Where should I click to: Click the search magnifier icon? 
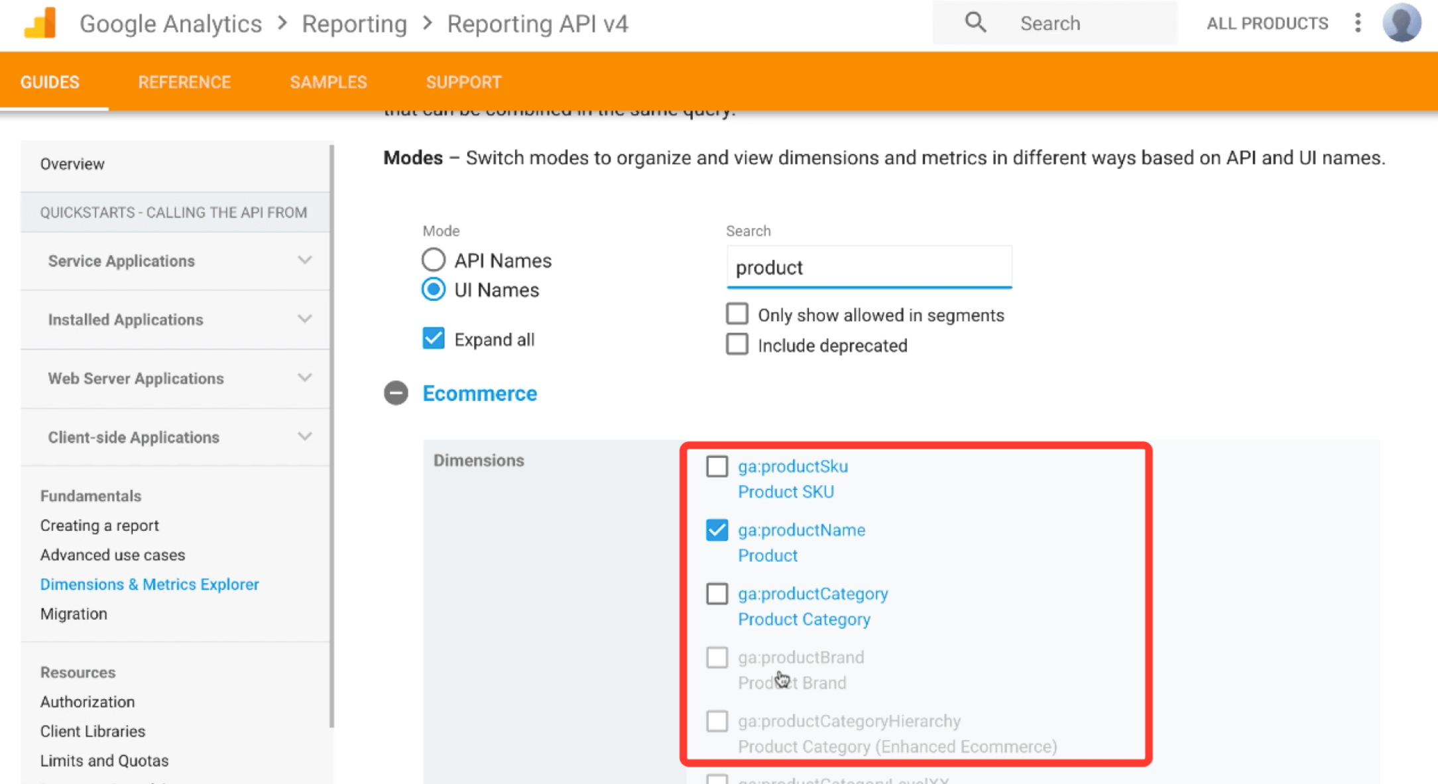click(x=975, y=23)
